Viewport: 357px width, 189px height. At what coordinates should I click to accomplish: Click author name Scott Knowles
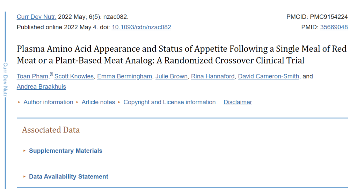point(74,76)
